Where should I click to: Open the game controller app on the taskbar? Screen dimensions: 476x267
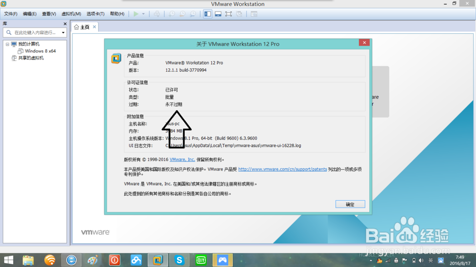point(222,260)
